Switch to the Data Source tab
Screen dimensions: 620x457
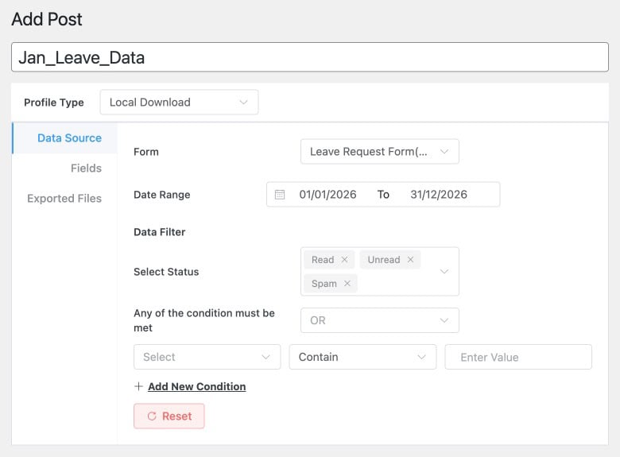click(65, 138)
